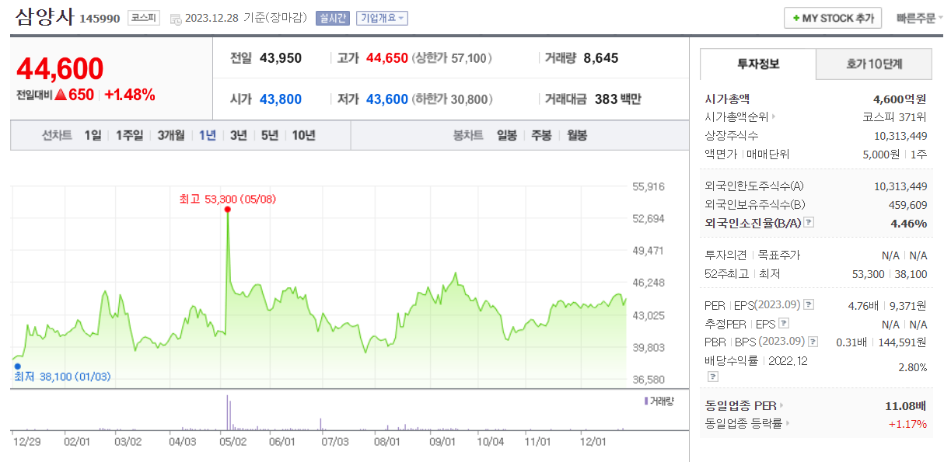Click the 외국인소진율 value 4.46%
Viewport: 951px width, 462px height.
point(908,223)
